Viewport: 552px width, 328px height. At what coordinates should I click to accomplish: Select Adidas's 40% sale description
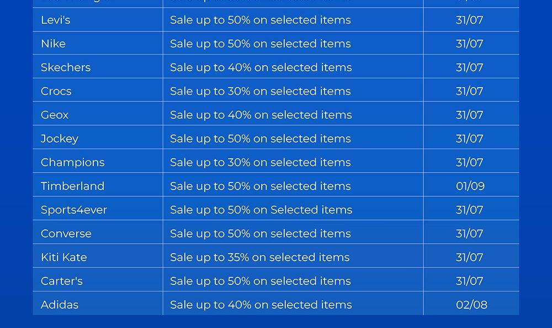coord(261,304)
